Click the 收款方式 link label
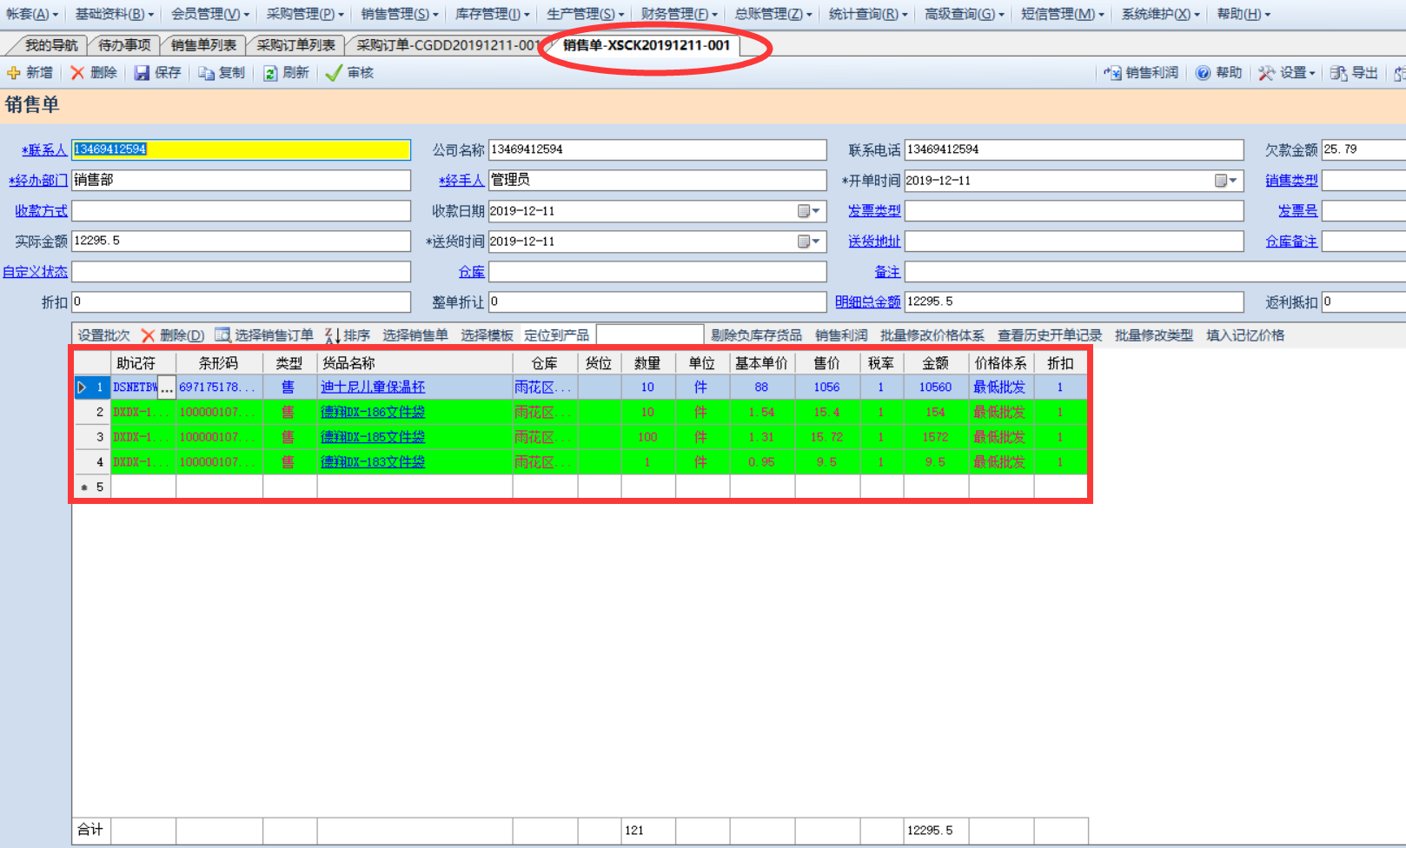The image size is (1406, 848). 41,211
